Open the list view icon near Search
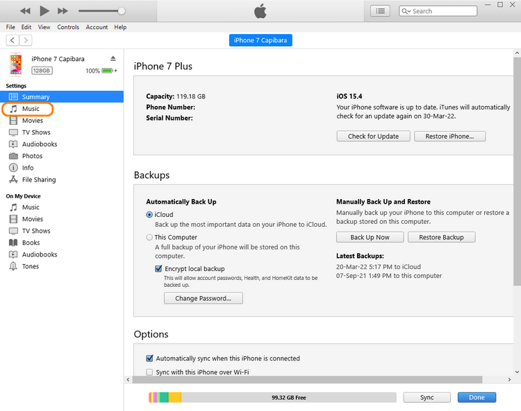 tap(380, 11)
